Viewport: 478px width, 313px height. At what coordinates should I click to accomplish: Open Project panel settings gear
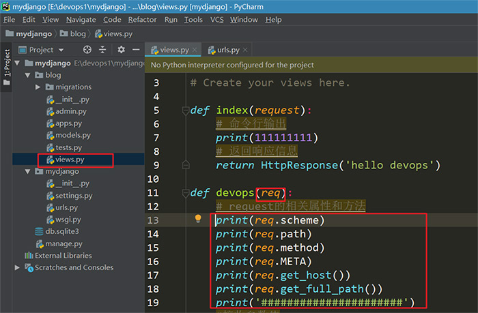pos(121,50)
